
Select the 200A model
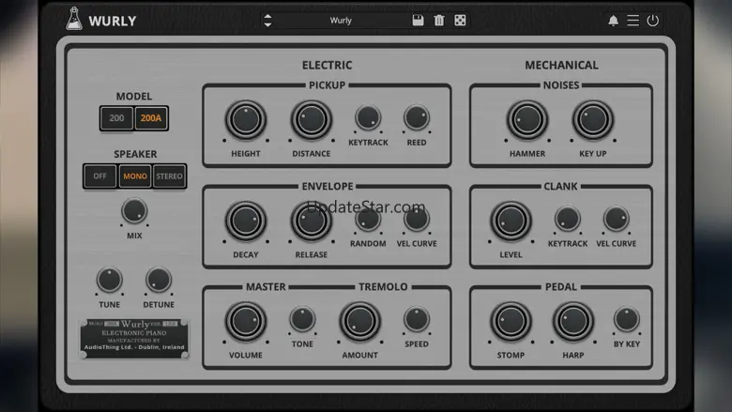click(151, 118)
